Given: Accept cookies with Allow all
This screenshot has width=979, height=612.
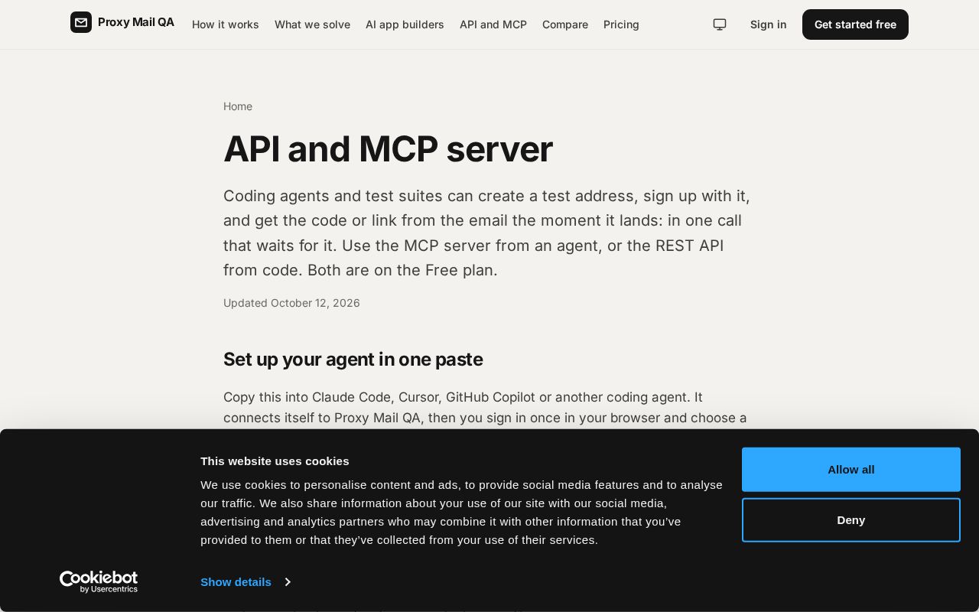Looking at the screenshot, I should point(851,470).
